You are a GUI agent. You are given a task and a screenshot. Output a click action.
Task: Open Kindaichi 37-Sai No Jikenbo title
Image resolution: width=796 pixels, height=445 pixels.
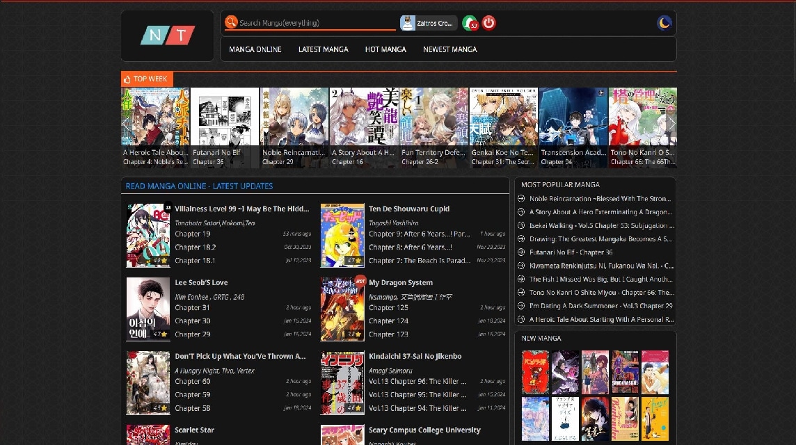[415, 356]
